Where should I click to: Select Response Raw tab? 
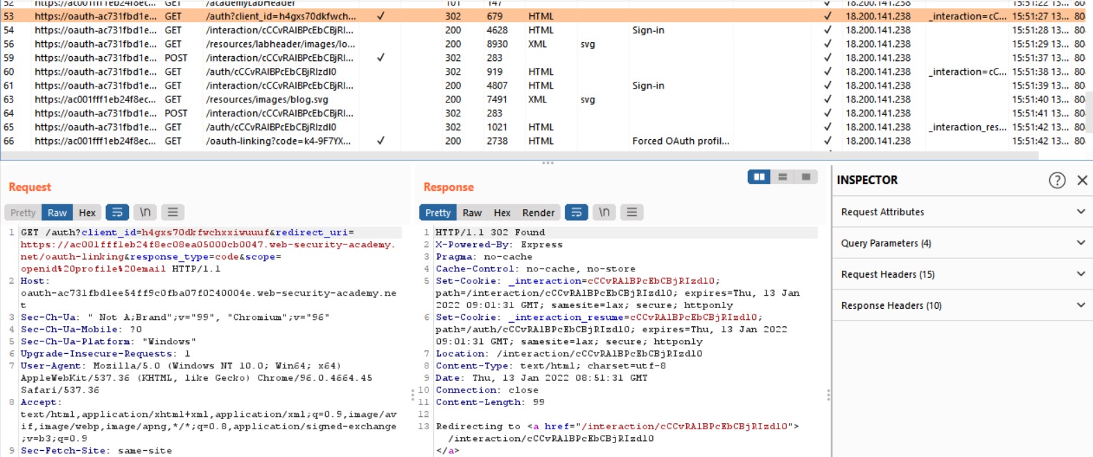pos(472,213)
